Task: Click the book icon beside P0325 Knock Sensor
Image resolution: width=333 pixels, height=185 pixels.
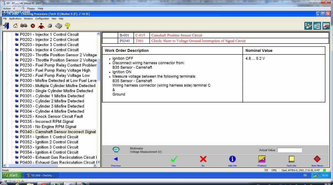Action: pyautogui.click(x=17, y=116)
